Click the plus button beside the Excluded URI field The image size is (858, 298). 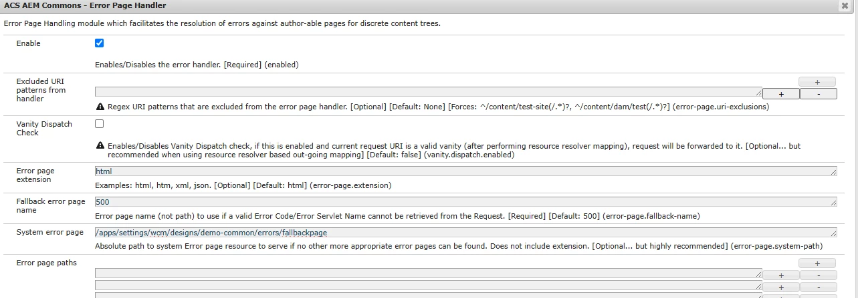[x=781, y=94]
